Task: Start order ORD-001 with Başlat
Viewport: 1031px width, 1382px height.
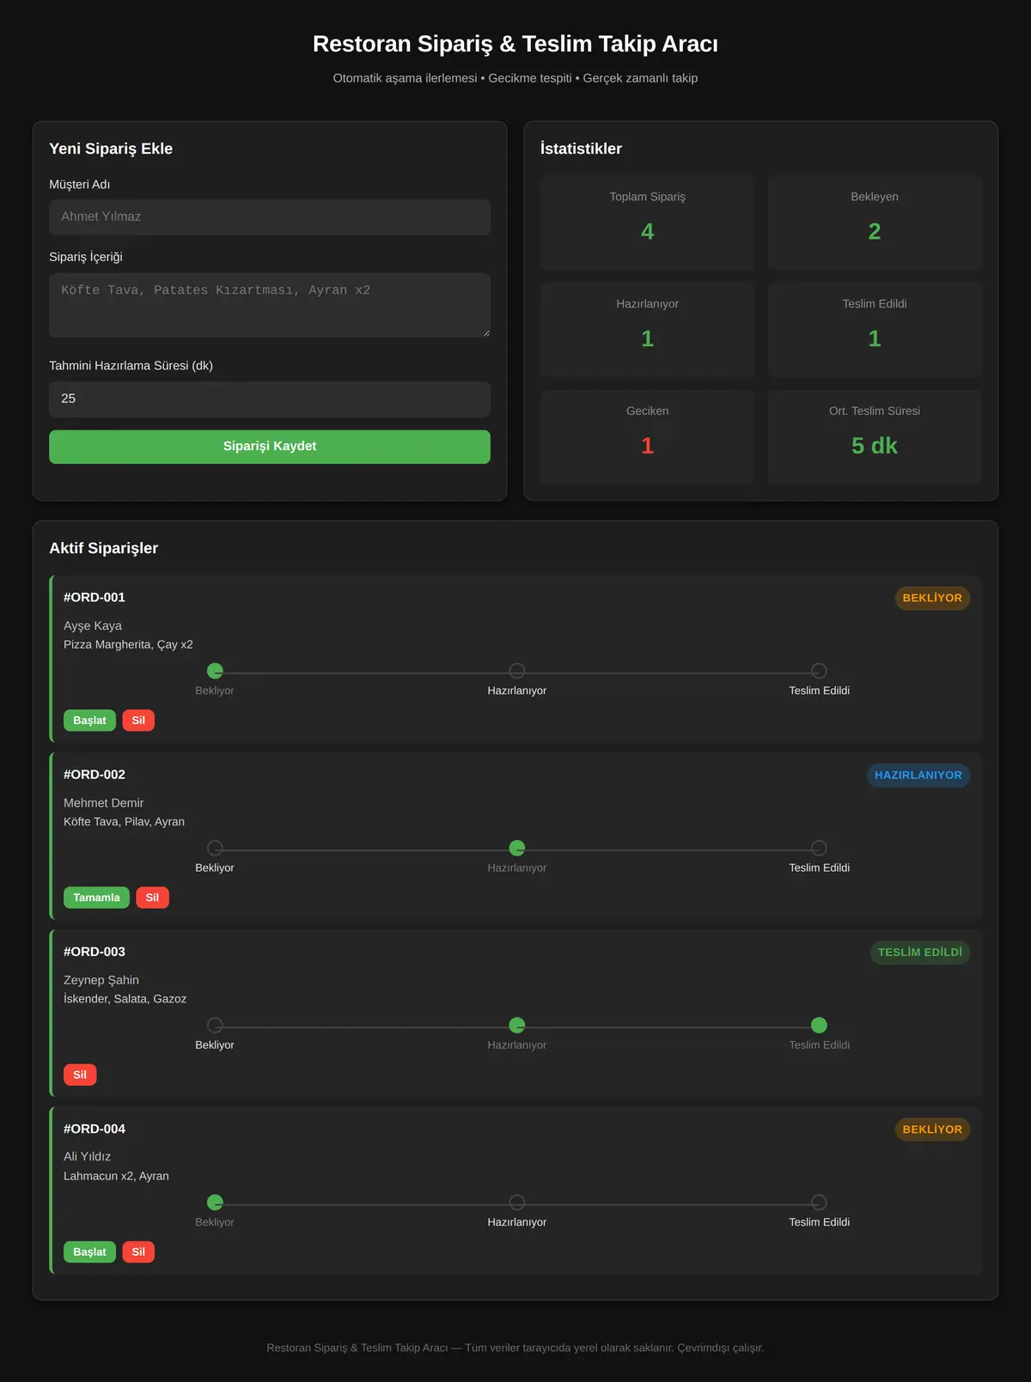Action: [89, 721]
